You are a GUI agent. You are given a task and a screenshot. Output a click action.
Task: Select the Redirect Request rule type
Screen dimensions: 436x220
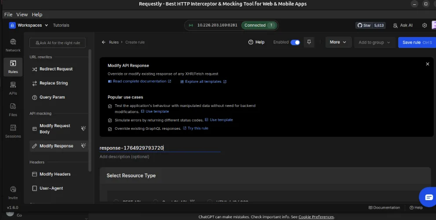[59, 69]
